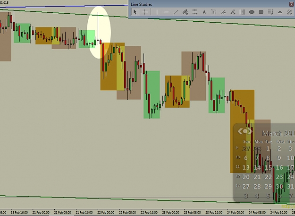Click the '23 Feb 08:00' time axis label

coord(193,212)
